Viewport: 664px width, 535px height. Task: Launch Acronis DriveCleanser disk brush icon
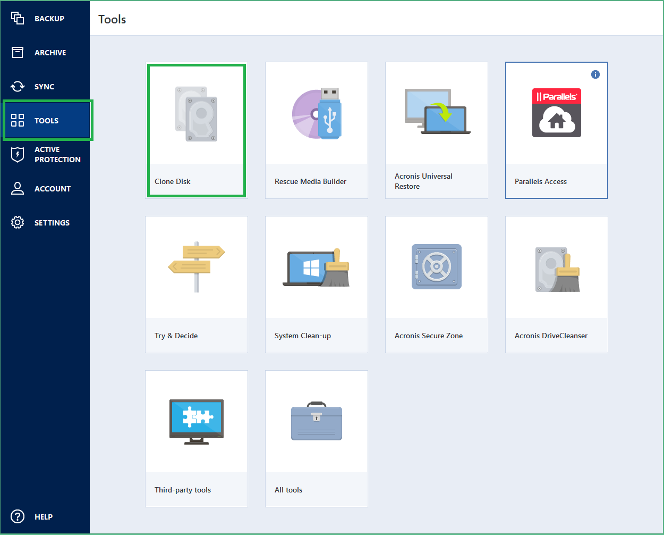point(557,269)
